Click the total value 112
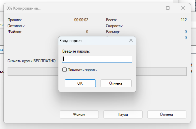This screenshot has height=129, width=196. click(184, 20)
